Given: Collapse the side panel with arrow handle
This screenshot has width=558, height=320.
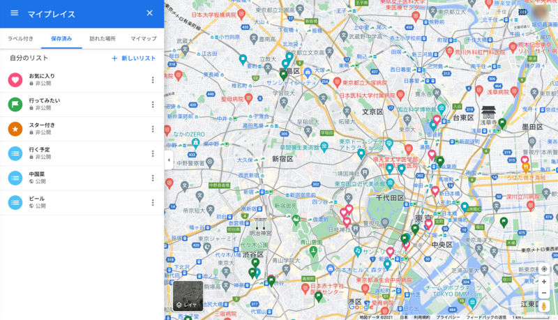Looking at the screenshot, I should pyautogui.click(x=169, y=160).
